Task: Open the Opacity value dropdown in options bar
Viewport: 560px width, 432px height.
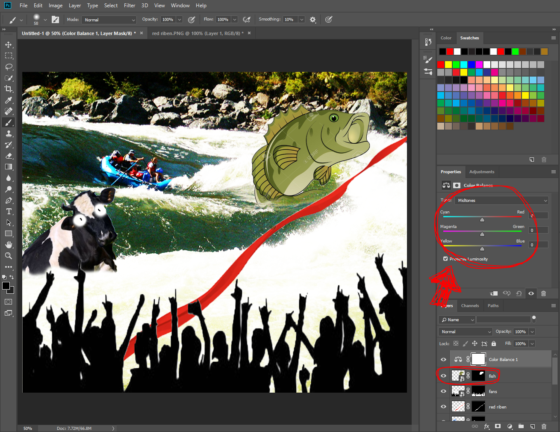Action: pos(180,20)
